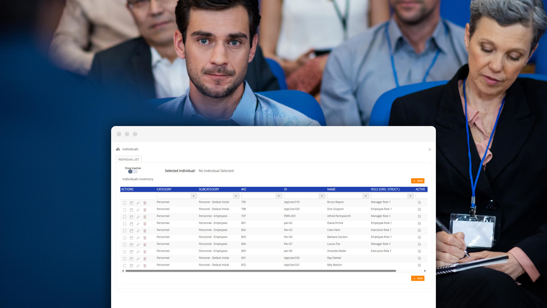547x308 pixels.
Task: Click the top orange New button
Action: pyautogui.click(x=418, y=181)
